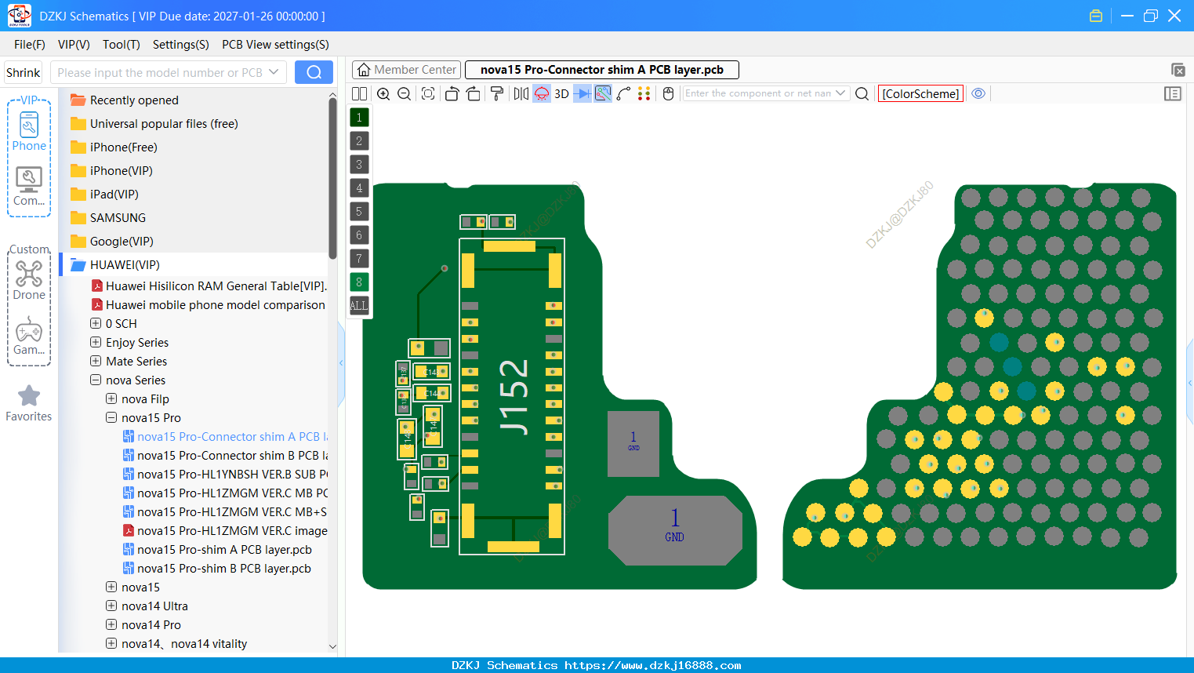Open the PCB View settings(S) menu
This screenshot has height=673, width=1194.
(275, 45)
